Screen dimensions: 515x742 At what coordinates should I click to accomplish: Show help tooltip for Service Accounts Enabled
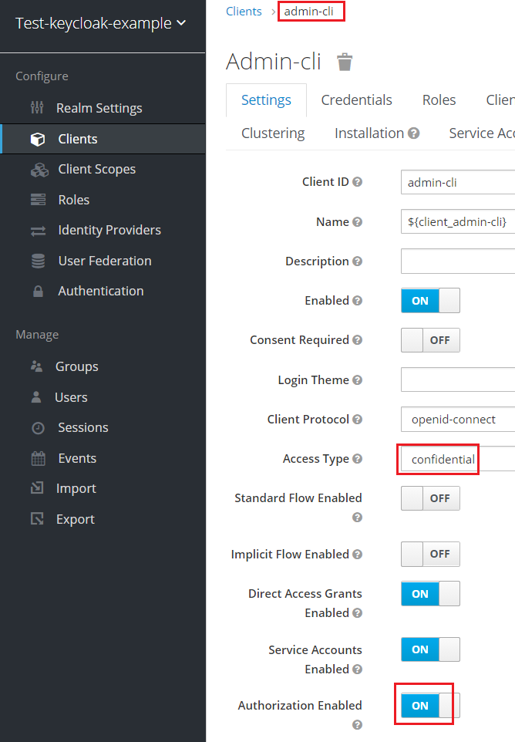tap(358, 669)
